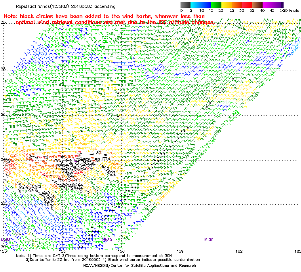Click the '40' legend scale label

[262, 11]
